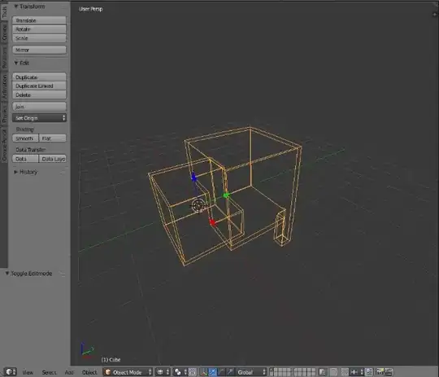Open the View menu

[x=28, y=372]
